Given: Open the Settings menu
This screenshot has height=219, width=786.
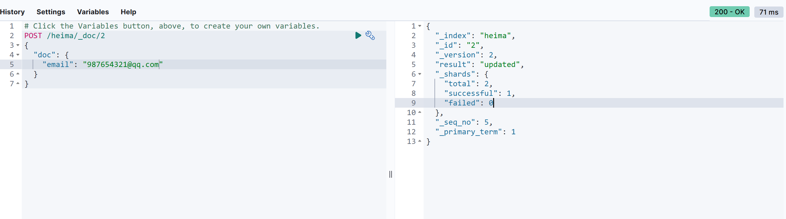Looking at the screenshot, I should 51,12.
